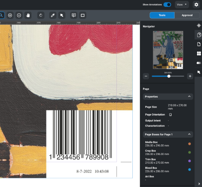Click the Trim Box label
Screen dimensions: 202x187
click(150, 159)
